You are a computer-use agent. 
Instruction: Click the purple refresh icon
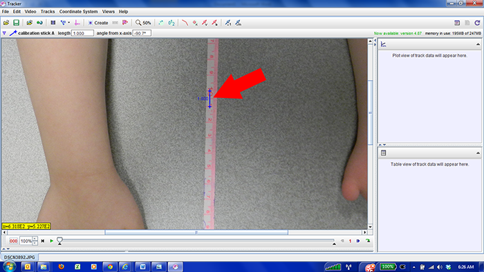[477, 23]
